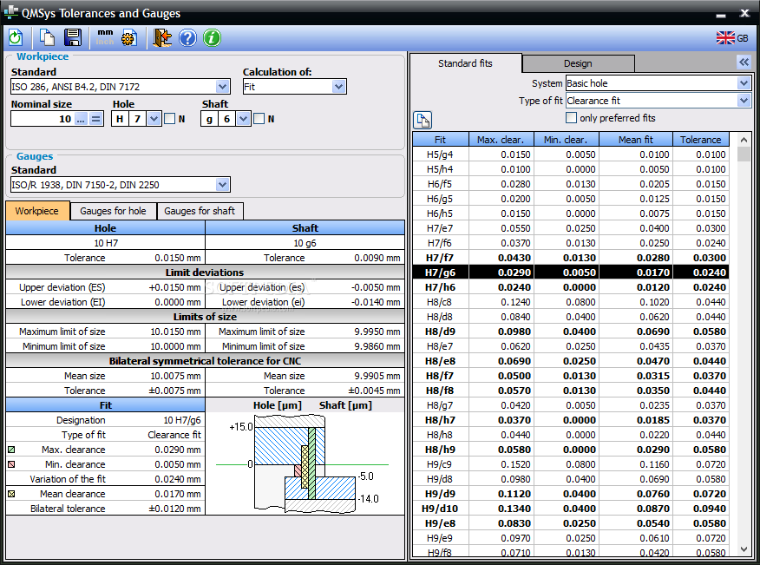
Task: Open Type of fit dropdown
Action: click(x=744, y=101)
